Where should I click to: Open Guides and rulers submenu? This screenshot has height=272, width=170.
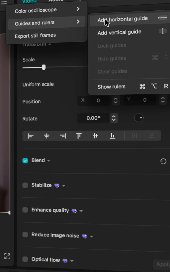coord(47,23)
